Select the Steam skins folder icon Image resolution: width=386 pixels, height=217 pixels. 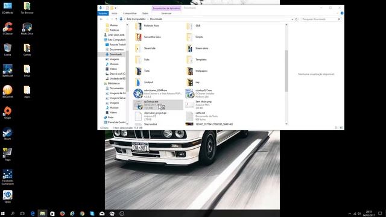pyautogui.click(x=189, y=48)
